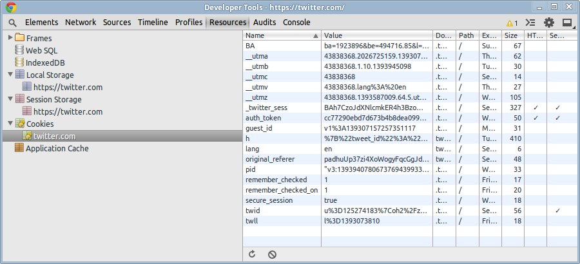This screenshot has height=264, width=580.
Task: Open the settings gear icon
Action: click(x=549, y=23)
